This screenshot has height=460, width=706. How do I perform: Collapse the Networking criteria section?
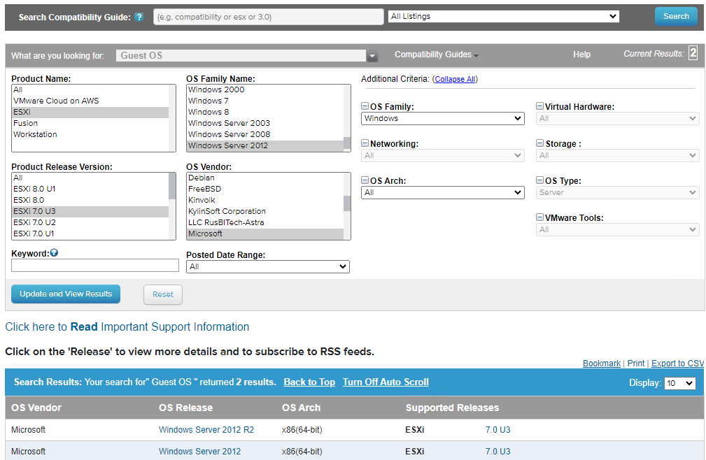coord(365,143)
